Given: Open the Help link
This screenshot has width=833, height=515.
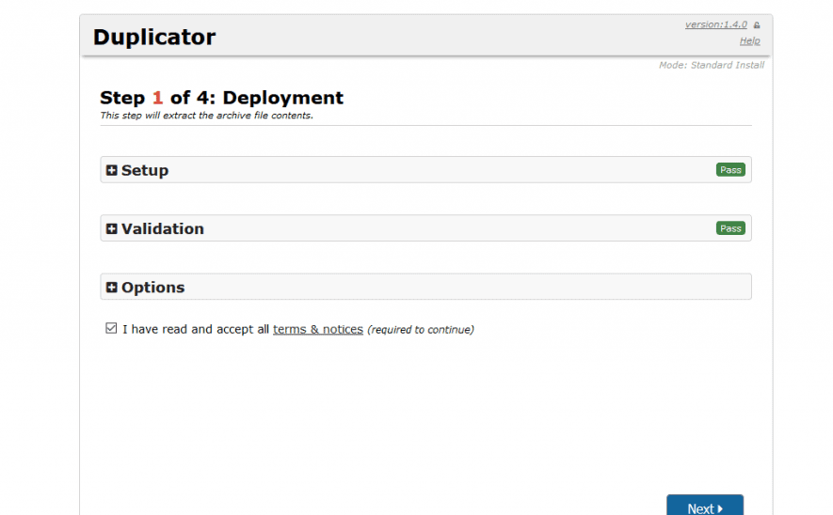Looking at the screenshot, I should point(749,41).
